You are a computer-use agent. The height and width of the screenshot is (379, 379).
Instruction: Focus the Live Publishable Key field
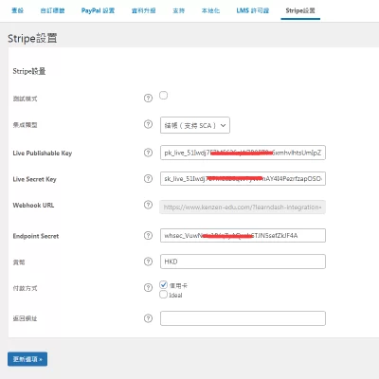(x=243, y=153)
